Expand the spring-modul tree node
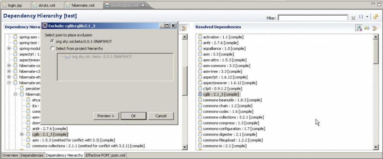 (9, 49)
